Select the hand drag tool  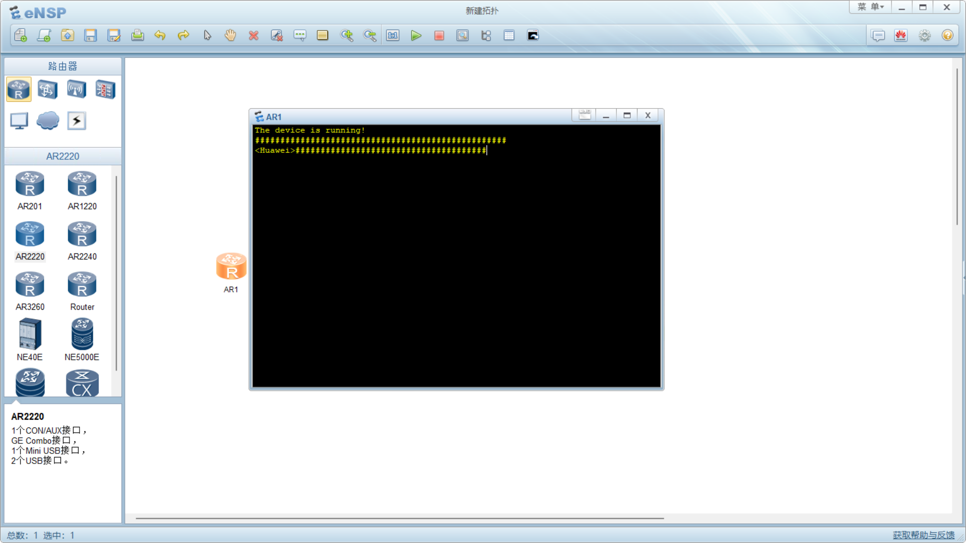coord(230,36)
